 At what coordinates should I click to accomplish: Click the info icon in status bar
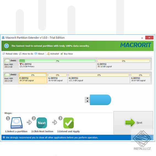coord(4,138)
